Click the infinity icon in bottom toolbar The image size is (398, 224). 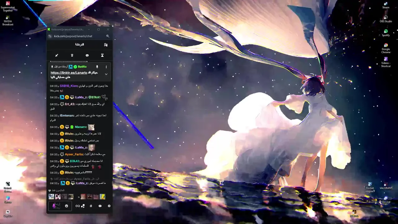pyautogui.click(x=77, y=206)
